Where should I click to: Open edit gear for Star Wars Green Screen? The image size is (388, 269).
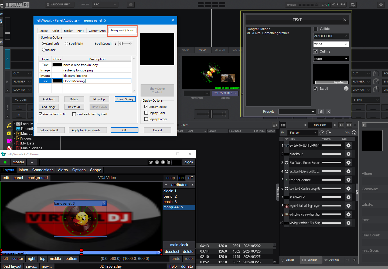pos(348,163)
